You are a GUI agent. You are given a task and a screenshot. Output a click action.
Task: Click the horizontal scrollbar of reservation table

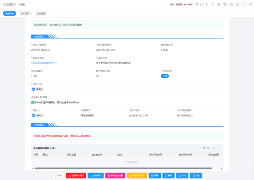coord(118,168)
